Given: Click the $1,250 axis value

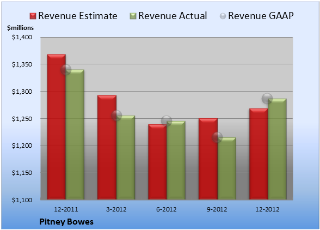Looking at the screenshot, I should coord(22,119).
